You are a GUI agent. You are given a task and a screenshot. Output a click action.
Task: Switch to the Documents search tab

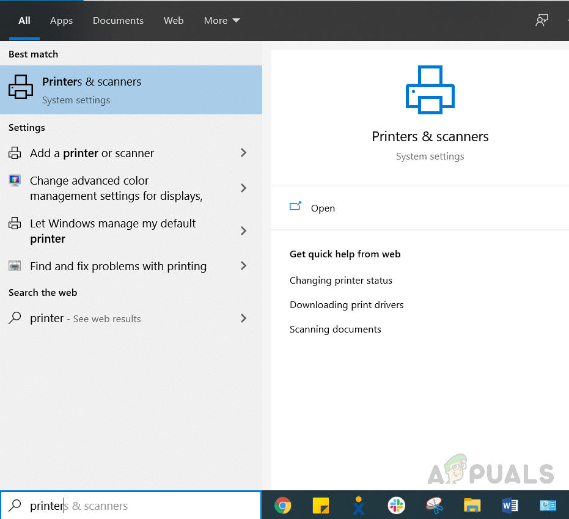click(x=118, y=21)
